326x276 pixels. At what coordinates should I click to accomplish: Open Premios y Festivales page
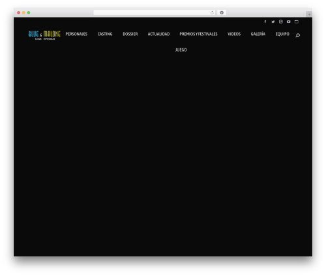198,34
